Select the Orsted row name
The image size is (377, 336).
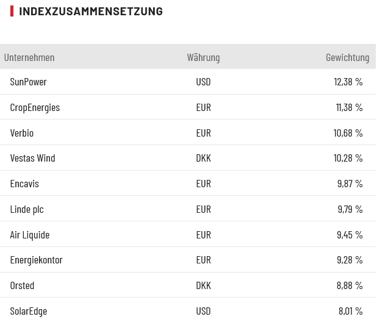coord(22,285)
